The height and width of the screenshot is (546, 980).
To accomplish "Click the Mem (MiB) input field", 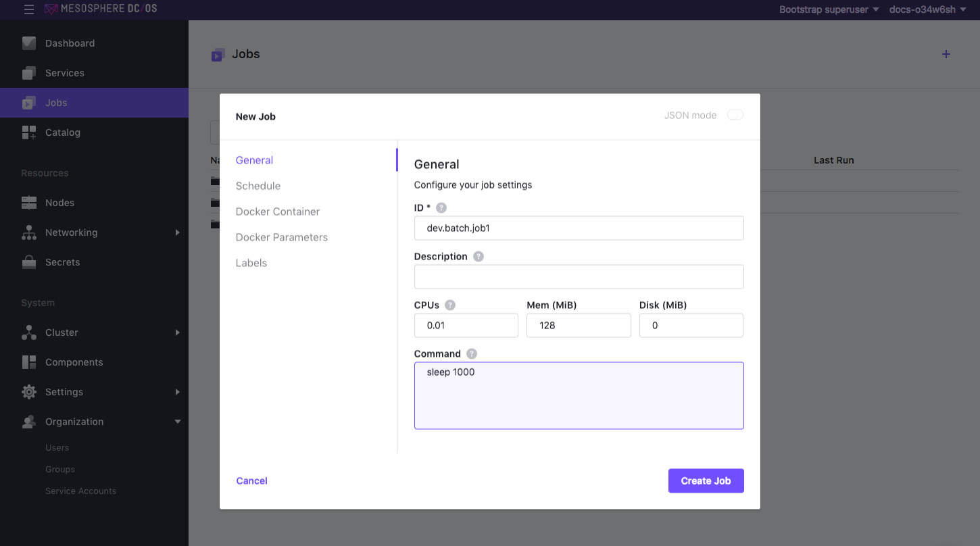I will pyautogui.click(x=579, y=326).
